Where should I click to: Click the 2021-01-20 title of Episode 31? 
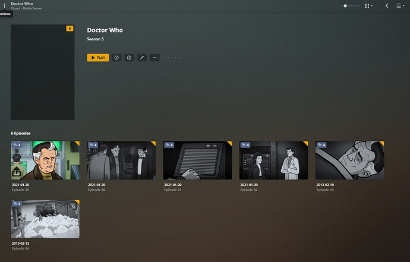(x=173, y=185)
